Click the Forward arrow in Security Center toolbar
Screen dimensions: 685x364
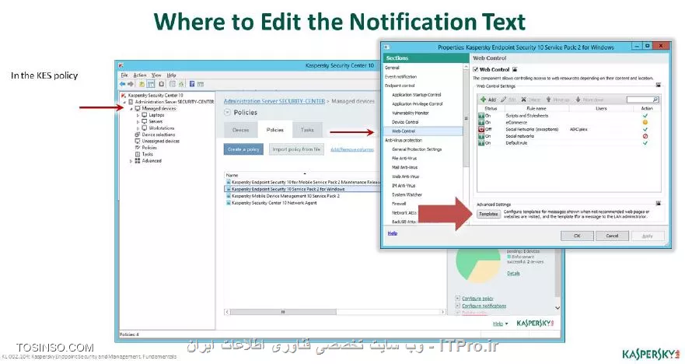pyautogui.click(x=130, y=84)
